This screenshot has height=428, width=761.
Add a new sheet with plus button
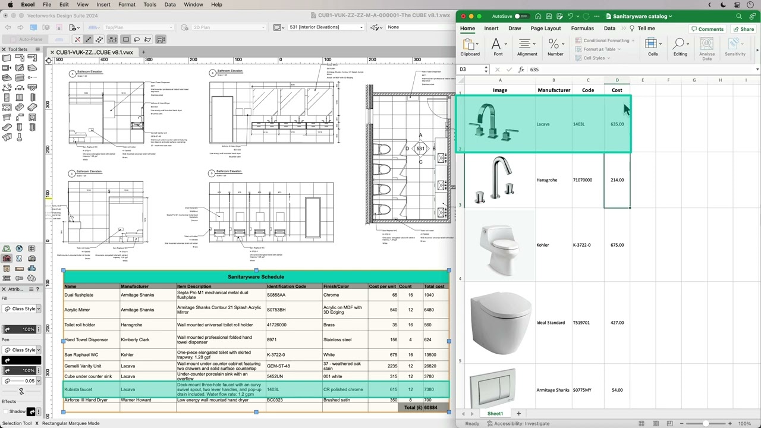[518, 413]
